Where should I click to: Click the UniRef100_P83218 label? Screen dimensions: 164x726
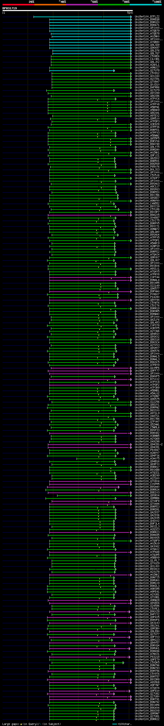tap(147, 657)
